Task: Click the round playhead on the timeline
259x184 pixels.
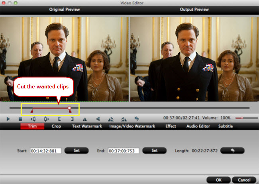Action: [69, 108]
